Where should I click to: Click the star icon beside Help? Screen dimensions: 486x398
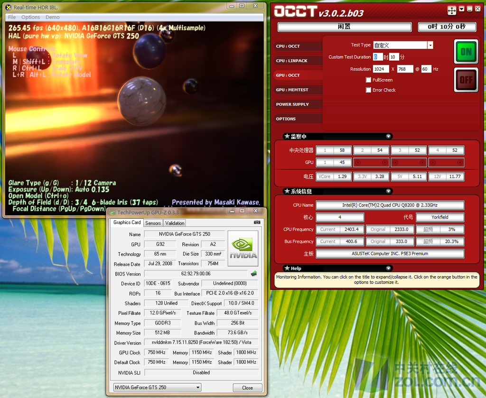tap(287, 268)
